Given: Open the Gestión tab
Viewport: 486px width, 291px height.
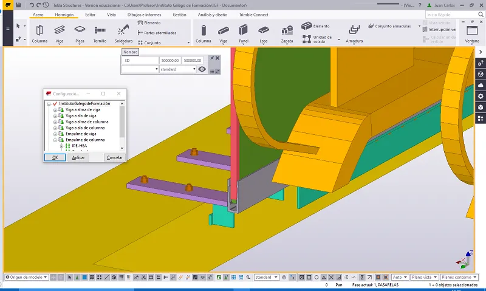Looking at the screenshot, I should [x=179, y=15].
